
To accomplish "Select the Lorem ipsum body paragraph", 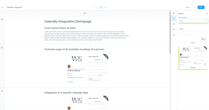I will (x=86, y=36).
